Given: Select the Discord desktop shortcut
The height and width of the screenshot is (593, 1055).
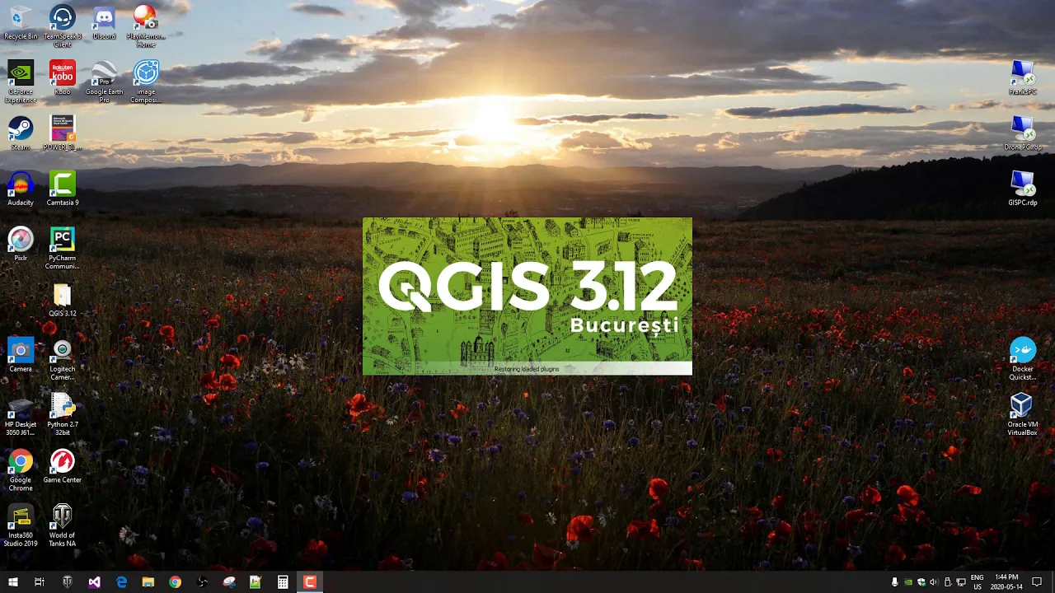Looking at the screenshot, I should pyautogui.click(x=104, y=22).
